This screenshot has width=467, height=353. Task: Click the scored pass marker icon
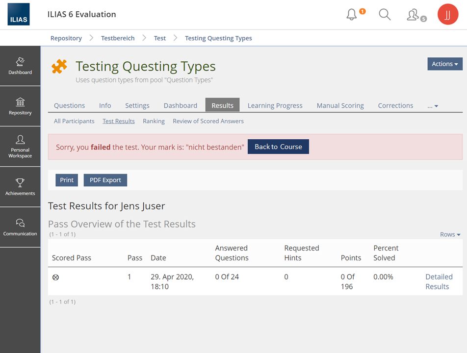[55, 277]
